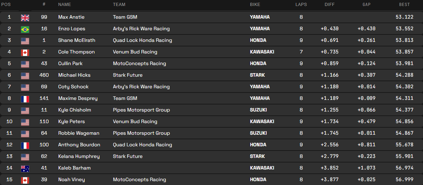The width and height of the screenshot is (423, 185).
Task: Open rider Max Anstie's name
Action: point(71,17)
